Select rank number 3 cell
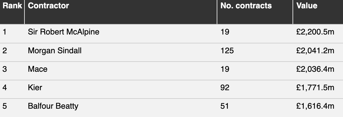The height and width of the screenshot is (117, 343). coord(5,69)
